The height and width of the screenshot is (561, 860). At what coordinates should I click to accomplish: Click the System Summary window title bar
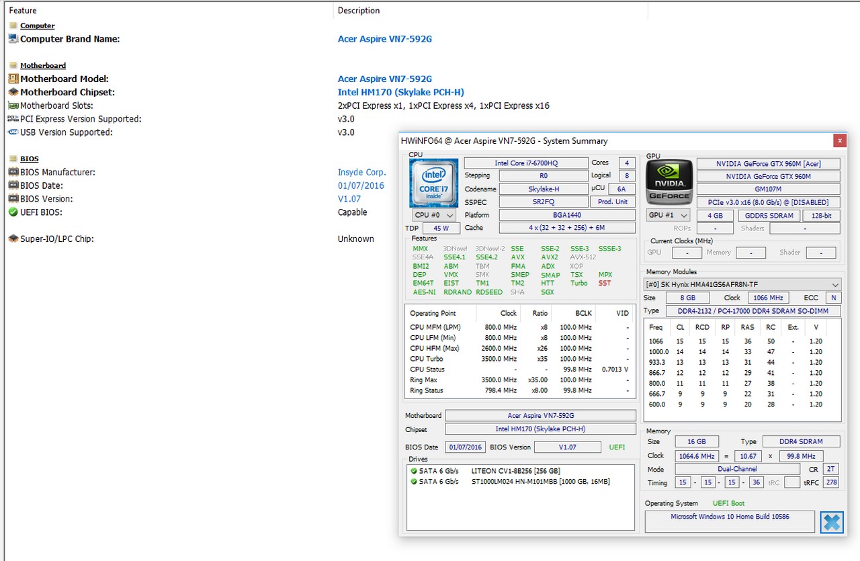click(615, 140)
